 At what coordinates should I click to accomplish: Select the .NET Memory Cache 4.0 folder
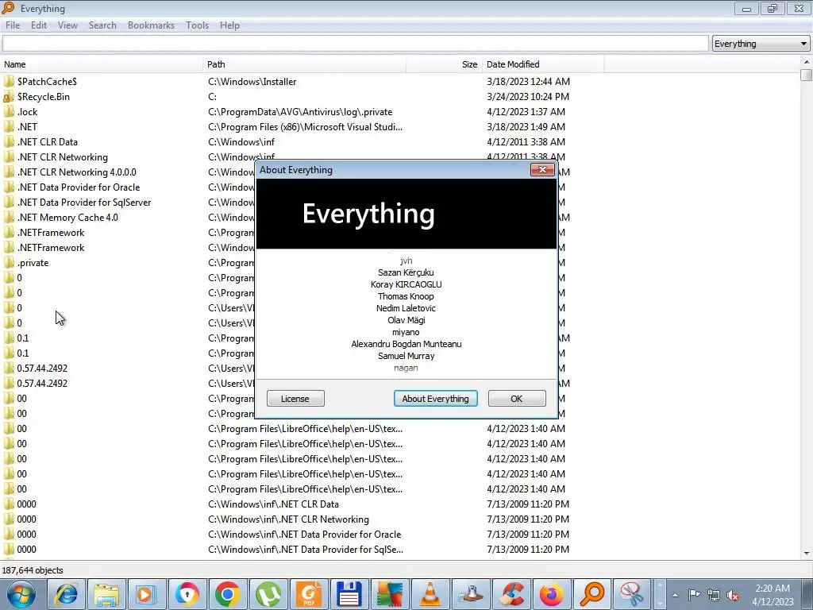pos(67,217)
